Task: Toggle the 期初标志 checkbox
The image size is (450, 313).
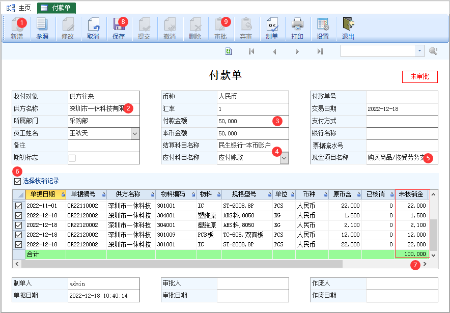Action: (72, 158)
